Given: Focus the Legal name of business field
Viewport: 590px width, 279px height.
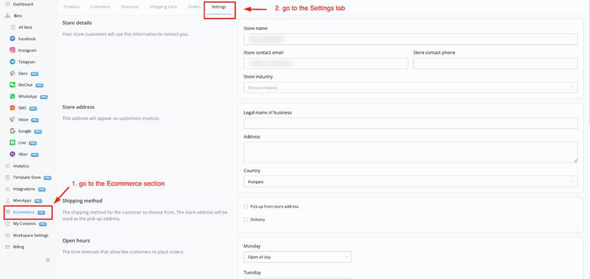Looking at the screenshot, I should click(x=410, y=123).
